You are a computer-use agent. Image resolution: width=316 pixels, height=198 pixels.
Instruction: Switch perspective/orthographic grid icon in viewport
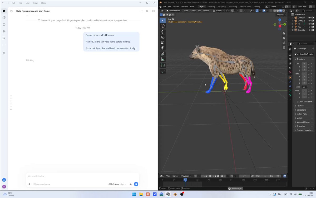click(284, 48)
